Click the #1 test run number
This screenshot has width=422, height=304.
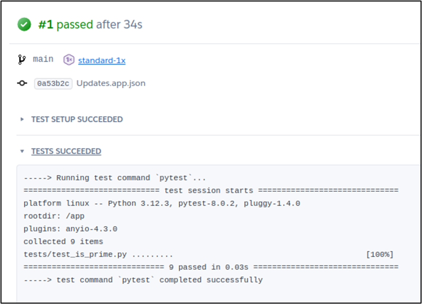pos(46,25)
